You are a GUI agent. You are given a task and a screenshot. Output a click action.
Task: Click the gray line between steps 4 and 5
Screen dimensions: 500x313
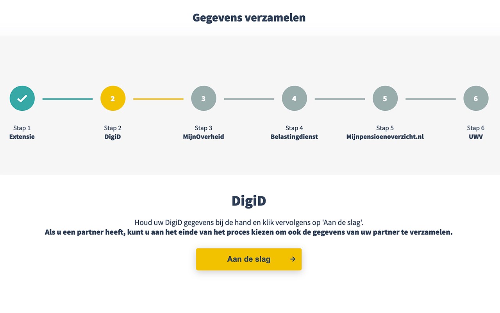(x=339, y=99)
